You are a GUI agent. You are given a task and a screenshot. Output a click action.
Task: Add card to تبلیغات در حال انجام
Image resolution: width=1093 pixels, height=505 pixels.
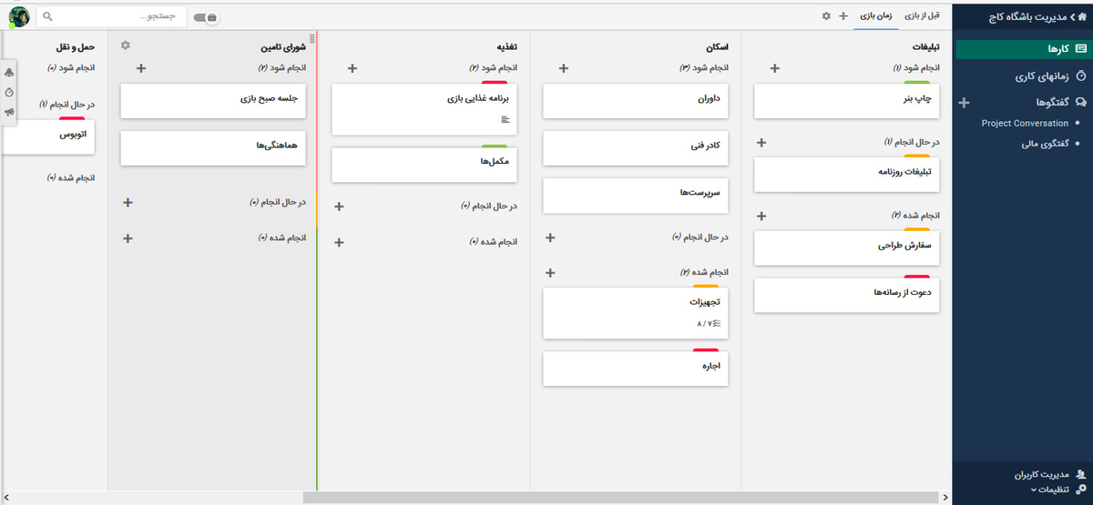click(x=762, y=142)
